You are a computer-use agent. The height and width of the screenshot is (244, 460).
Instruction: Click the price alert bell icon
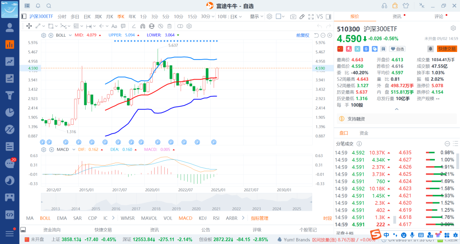tap(431, 49)
